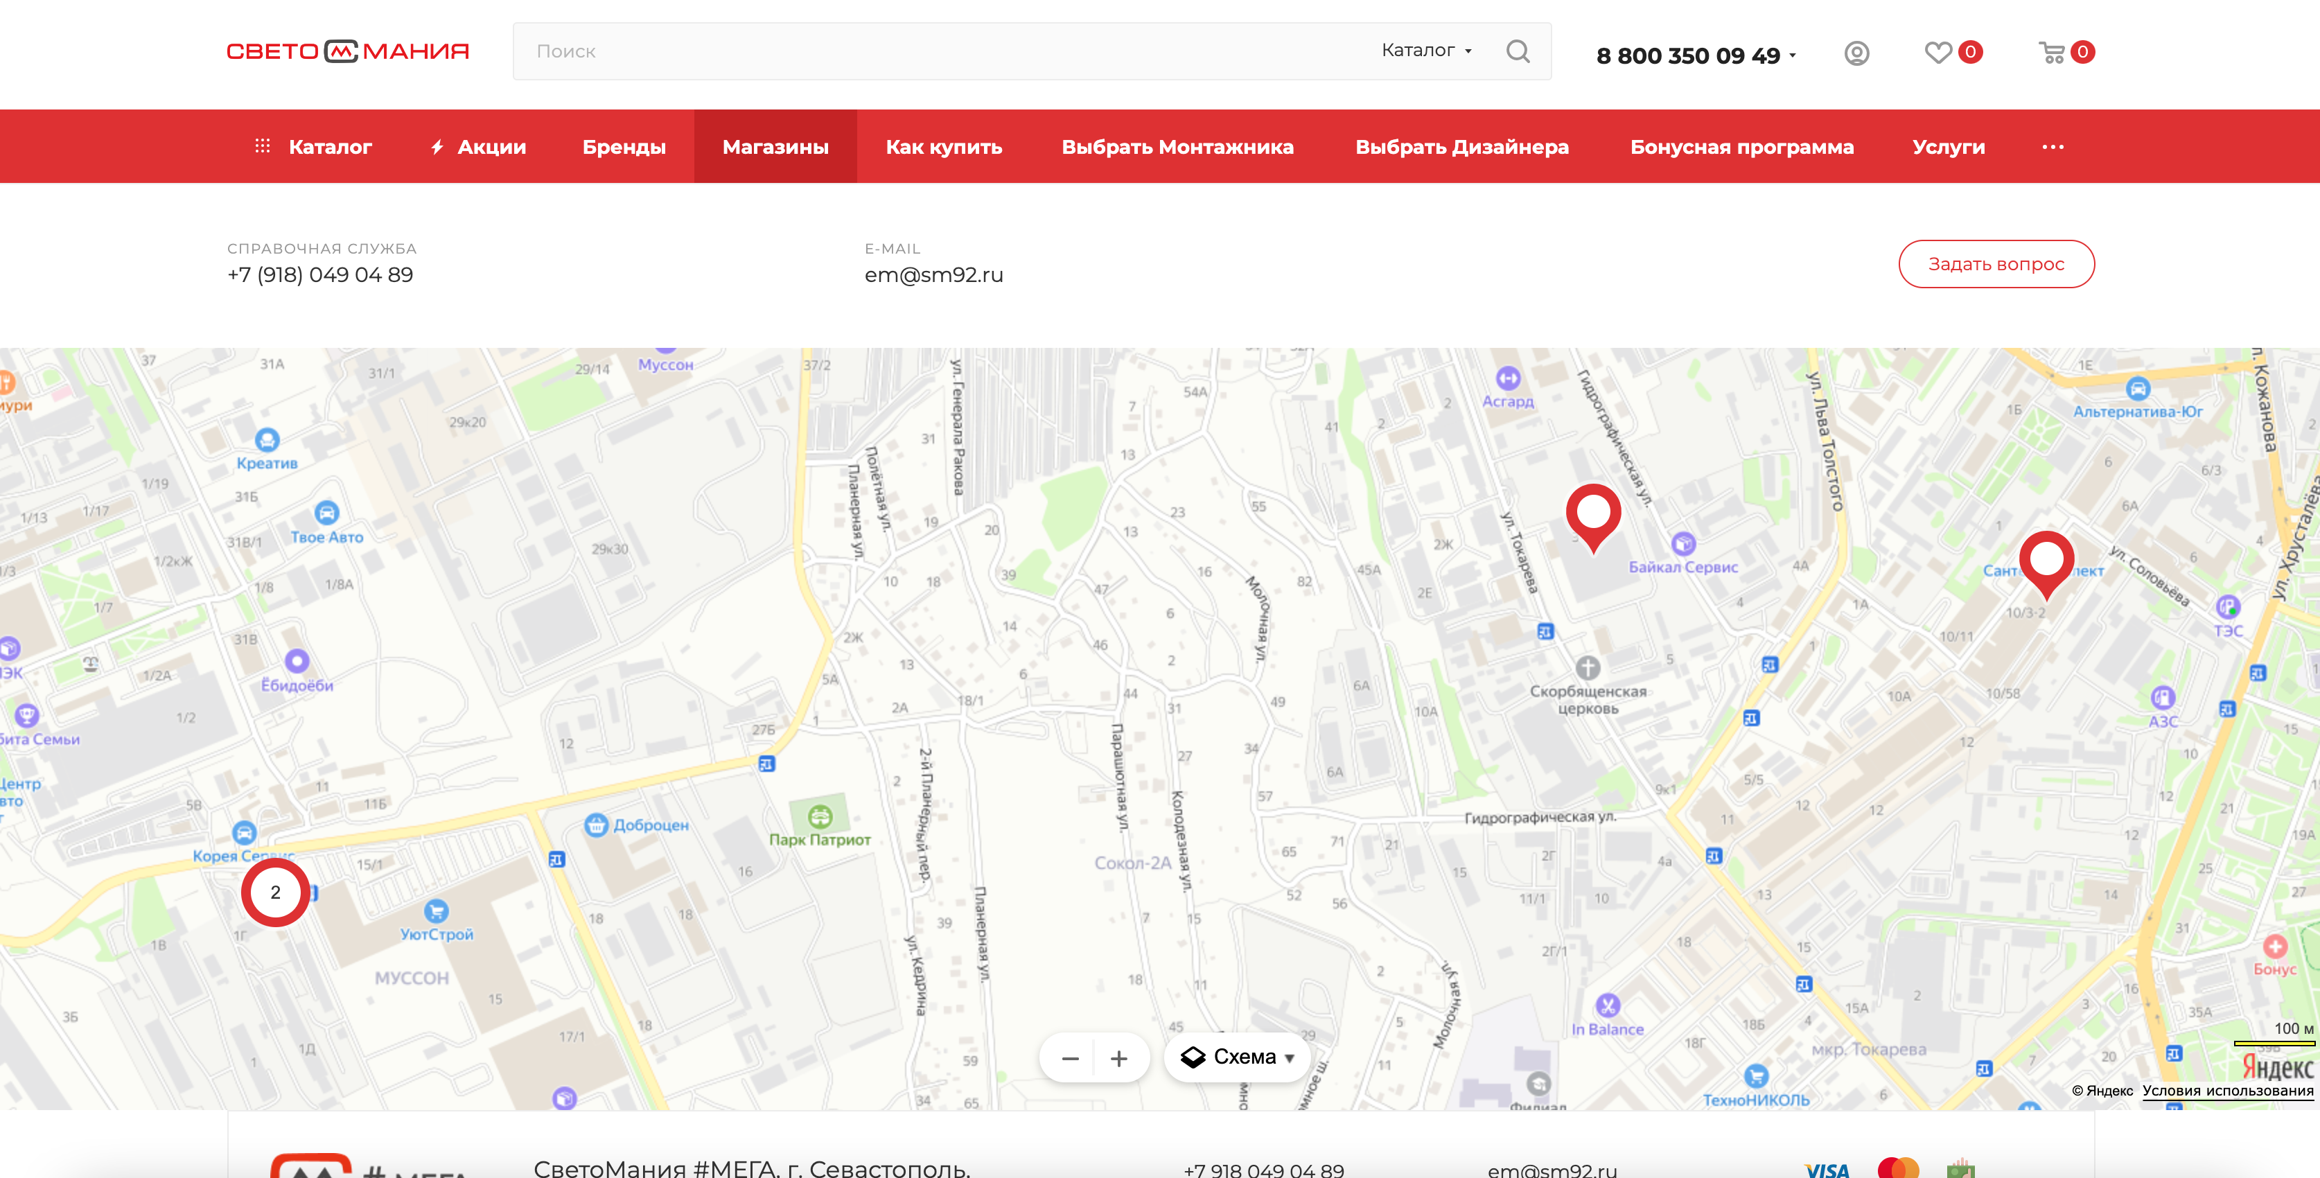Image resolution: width=2320 pixels, height=1178 pixels.
Task: Open the Акции menu item
Action: pyautogui.click(x=478, y=147)
